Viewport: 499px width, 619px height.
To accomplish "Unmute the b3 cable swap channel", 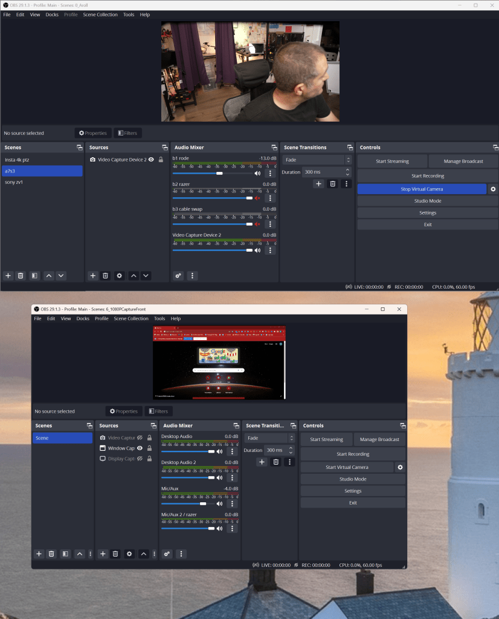I will [257, 224].
